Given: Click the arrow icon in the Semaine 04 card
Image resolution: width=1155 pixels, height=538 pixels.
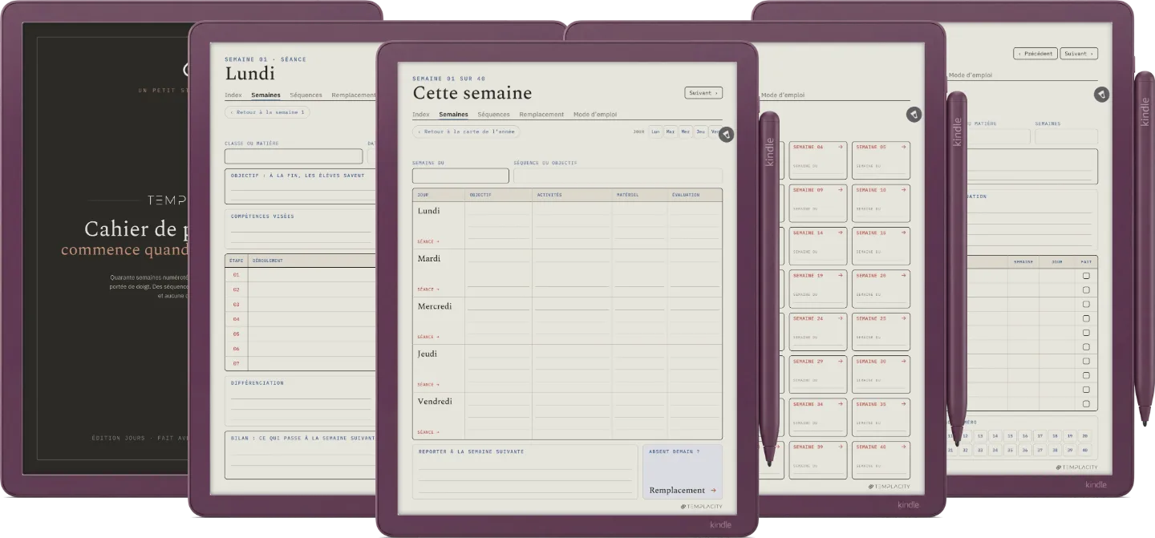Looking at the screenshot, I should (841, 147).
